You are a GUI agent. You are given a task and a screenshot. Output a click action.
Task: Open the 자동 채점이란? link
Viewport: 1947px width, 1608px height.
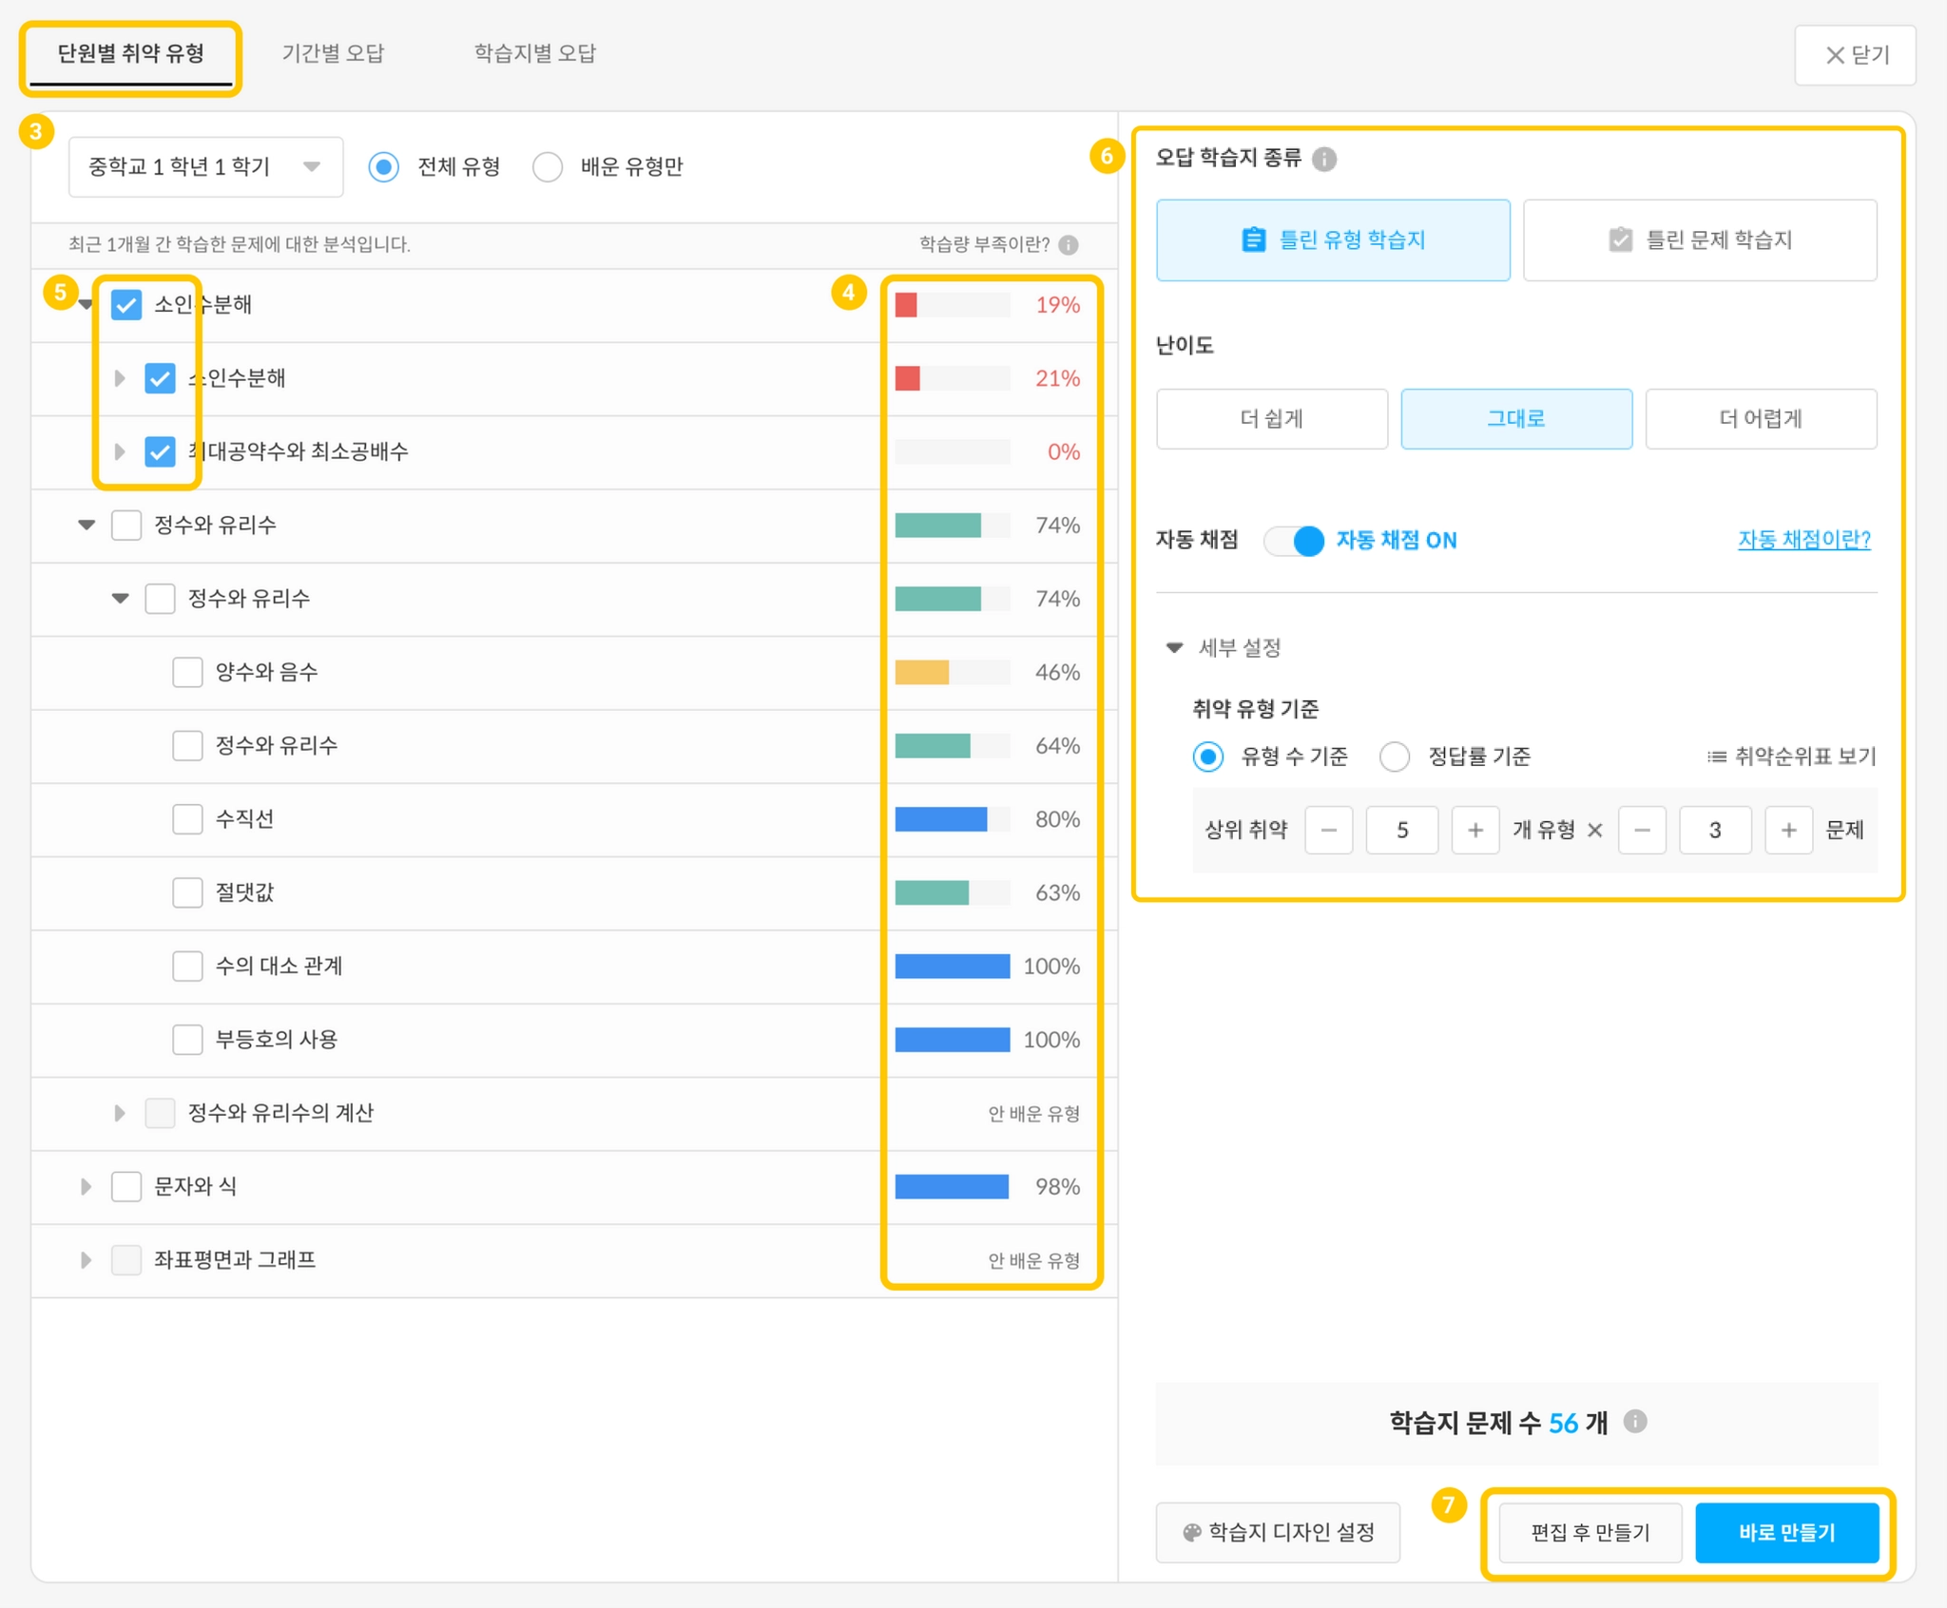[1803, 540]
